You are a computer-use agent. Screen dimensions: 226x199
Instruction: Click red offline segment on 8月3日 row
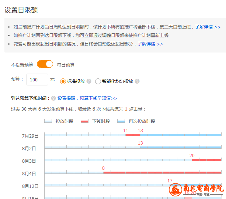coord(206,160)
